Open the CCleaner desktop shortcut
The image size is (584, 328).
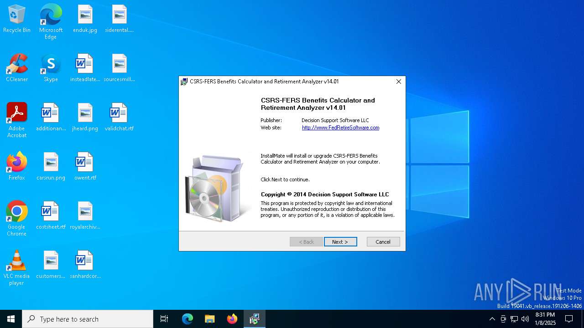[x=17, y=68]
